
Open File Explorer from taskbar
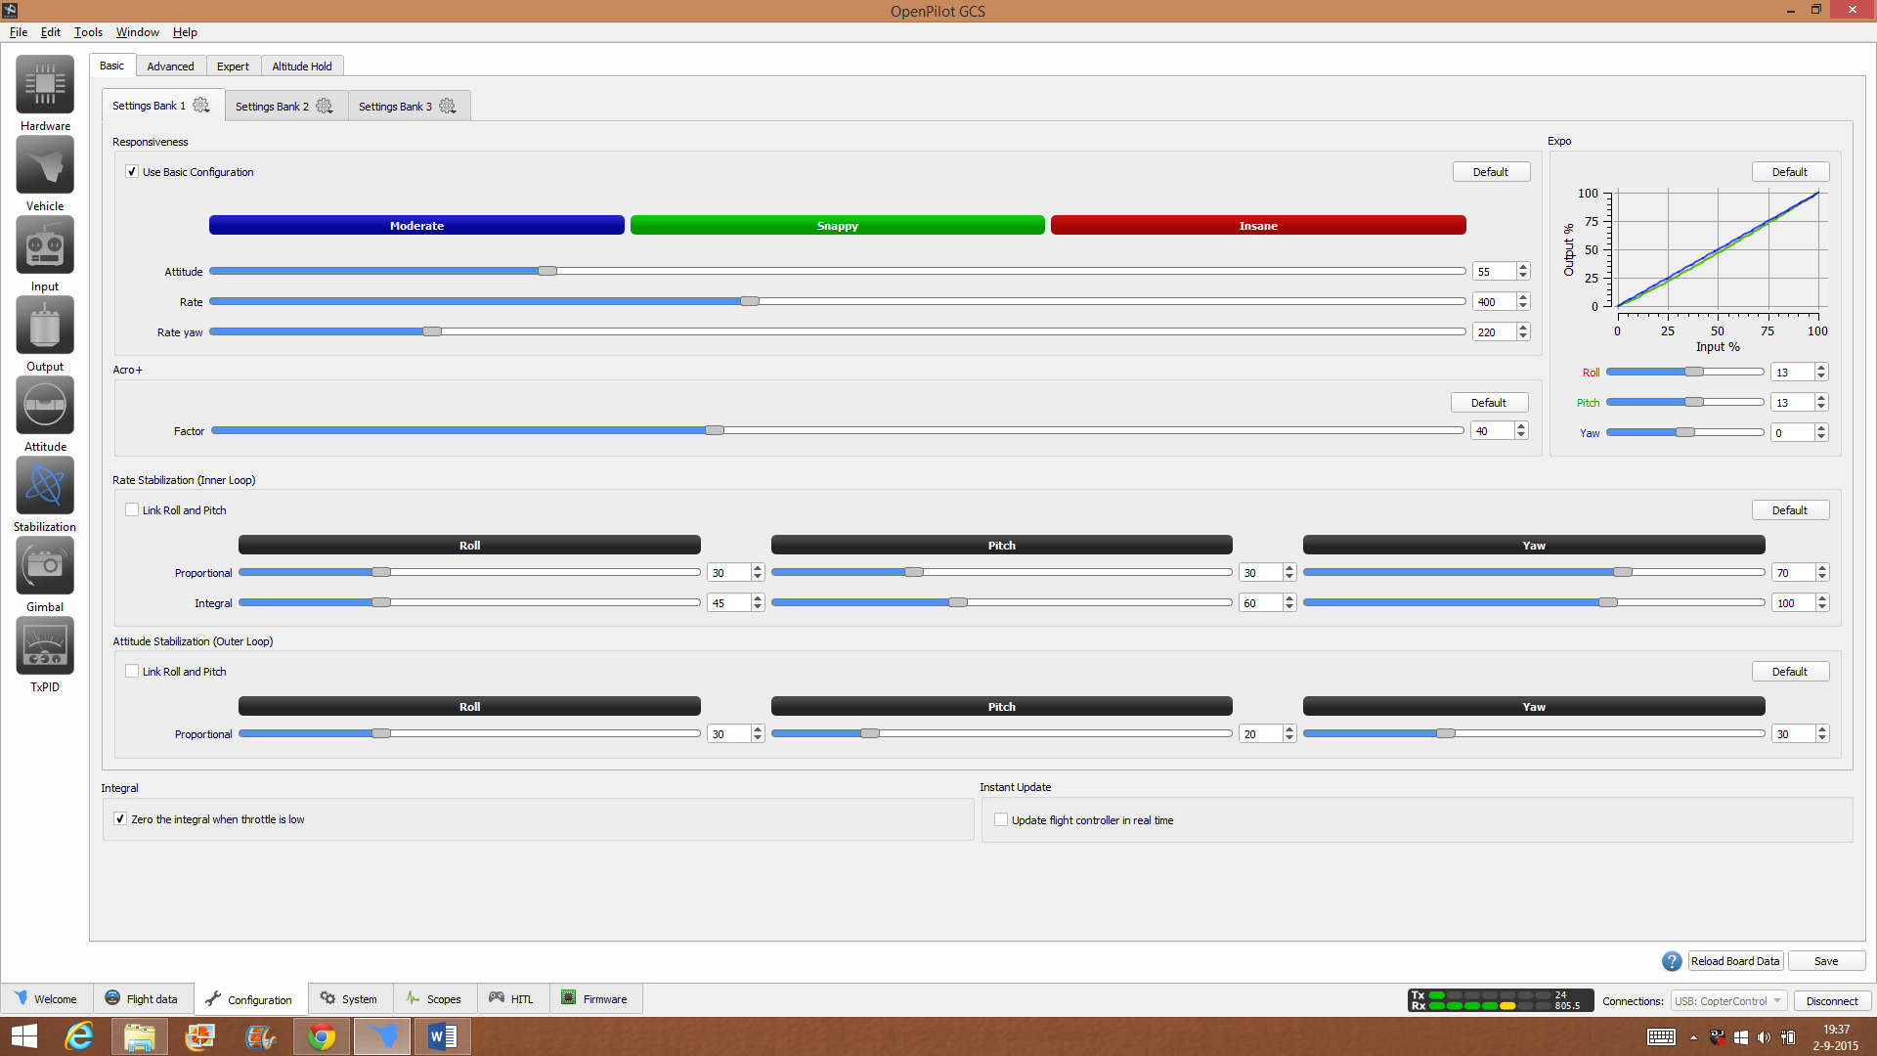click(x=140, y=1036)
